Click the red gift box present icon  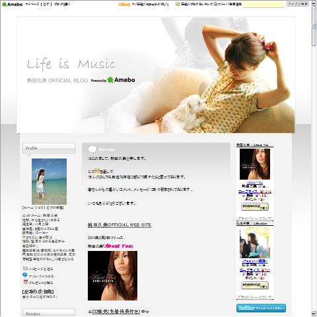25,281
